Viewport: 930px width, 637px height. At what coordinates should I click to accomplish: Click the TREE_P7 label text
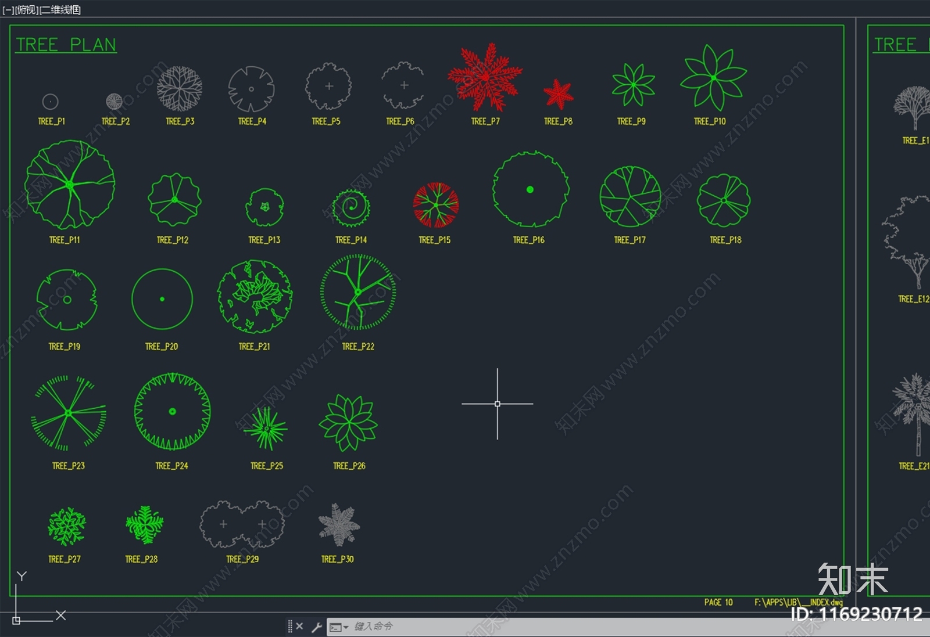(x=485, y=121)
